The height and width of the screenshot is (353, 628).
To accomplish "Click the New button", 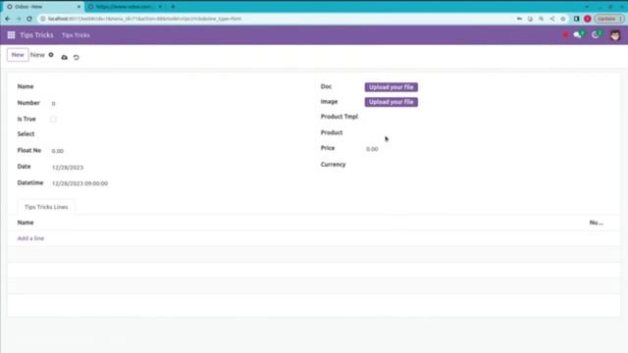I will click(x=18, y=55).
